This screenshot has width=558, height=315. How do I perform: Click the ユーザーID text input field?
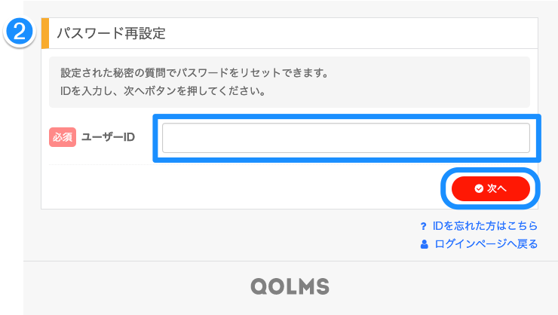coord(345,138)
